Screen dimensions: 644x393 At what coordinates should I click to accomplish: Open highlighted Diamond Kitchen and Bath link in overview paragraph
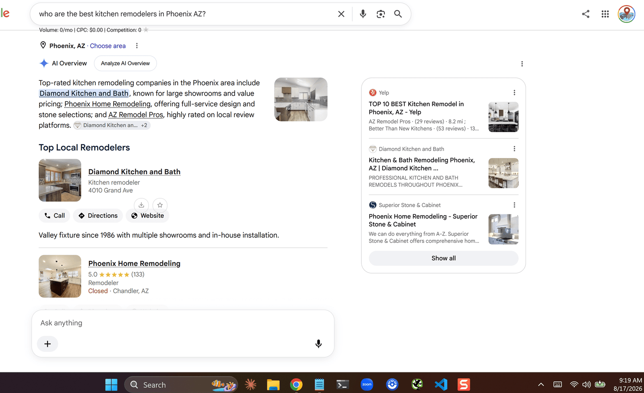pos(84,93)
